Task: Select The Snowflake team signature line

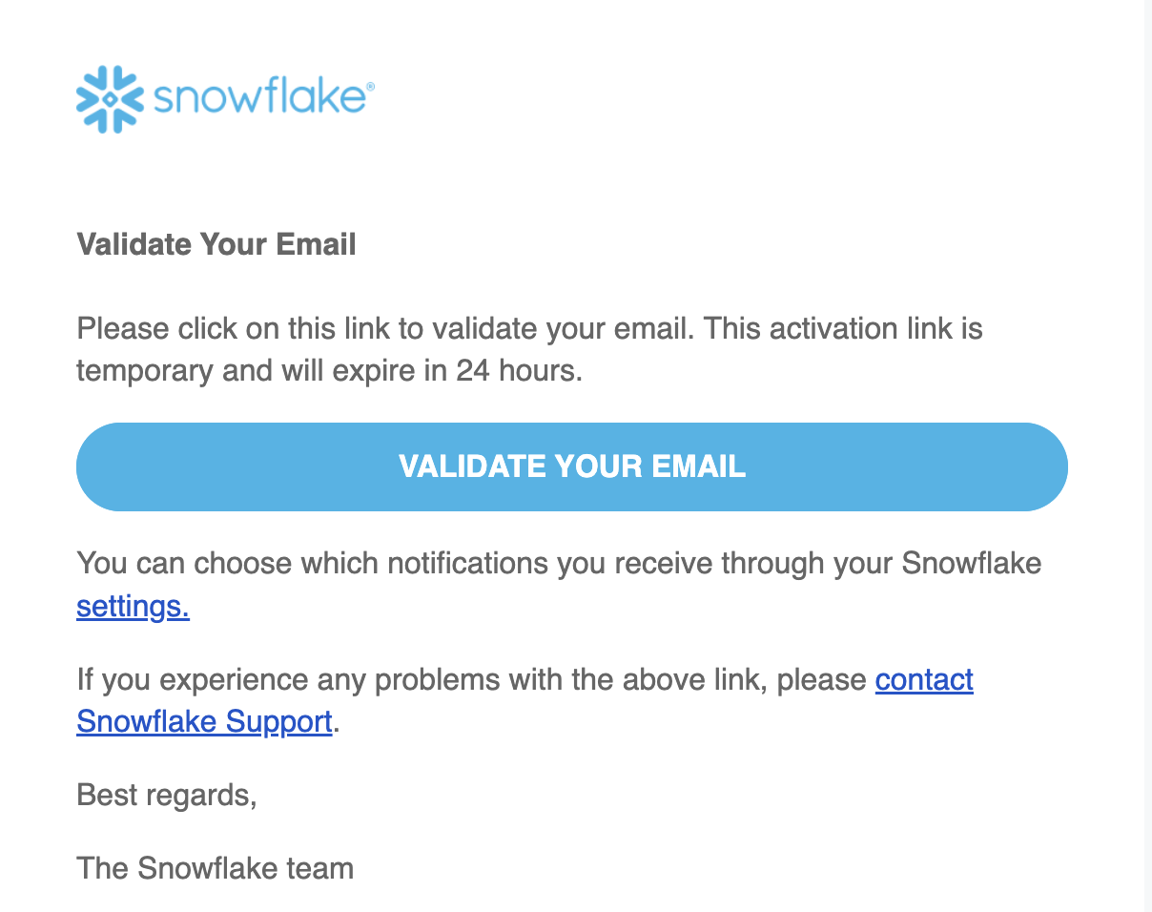Action: point(215,868)
